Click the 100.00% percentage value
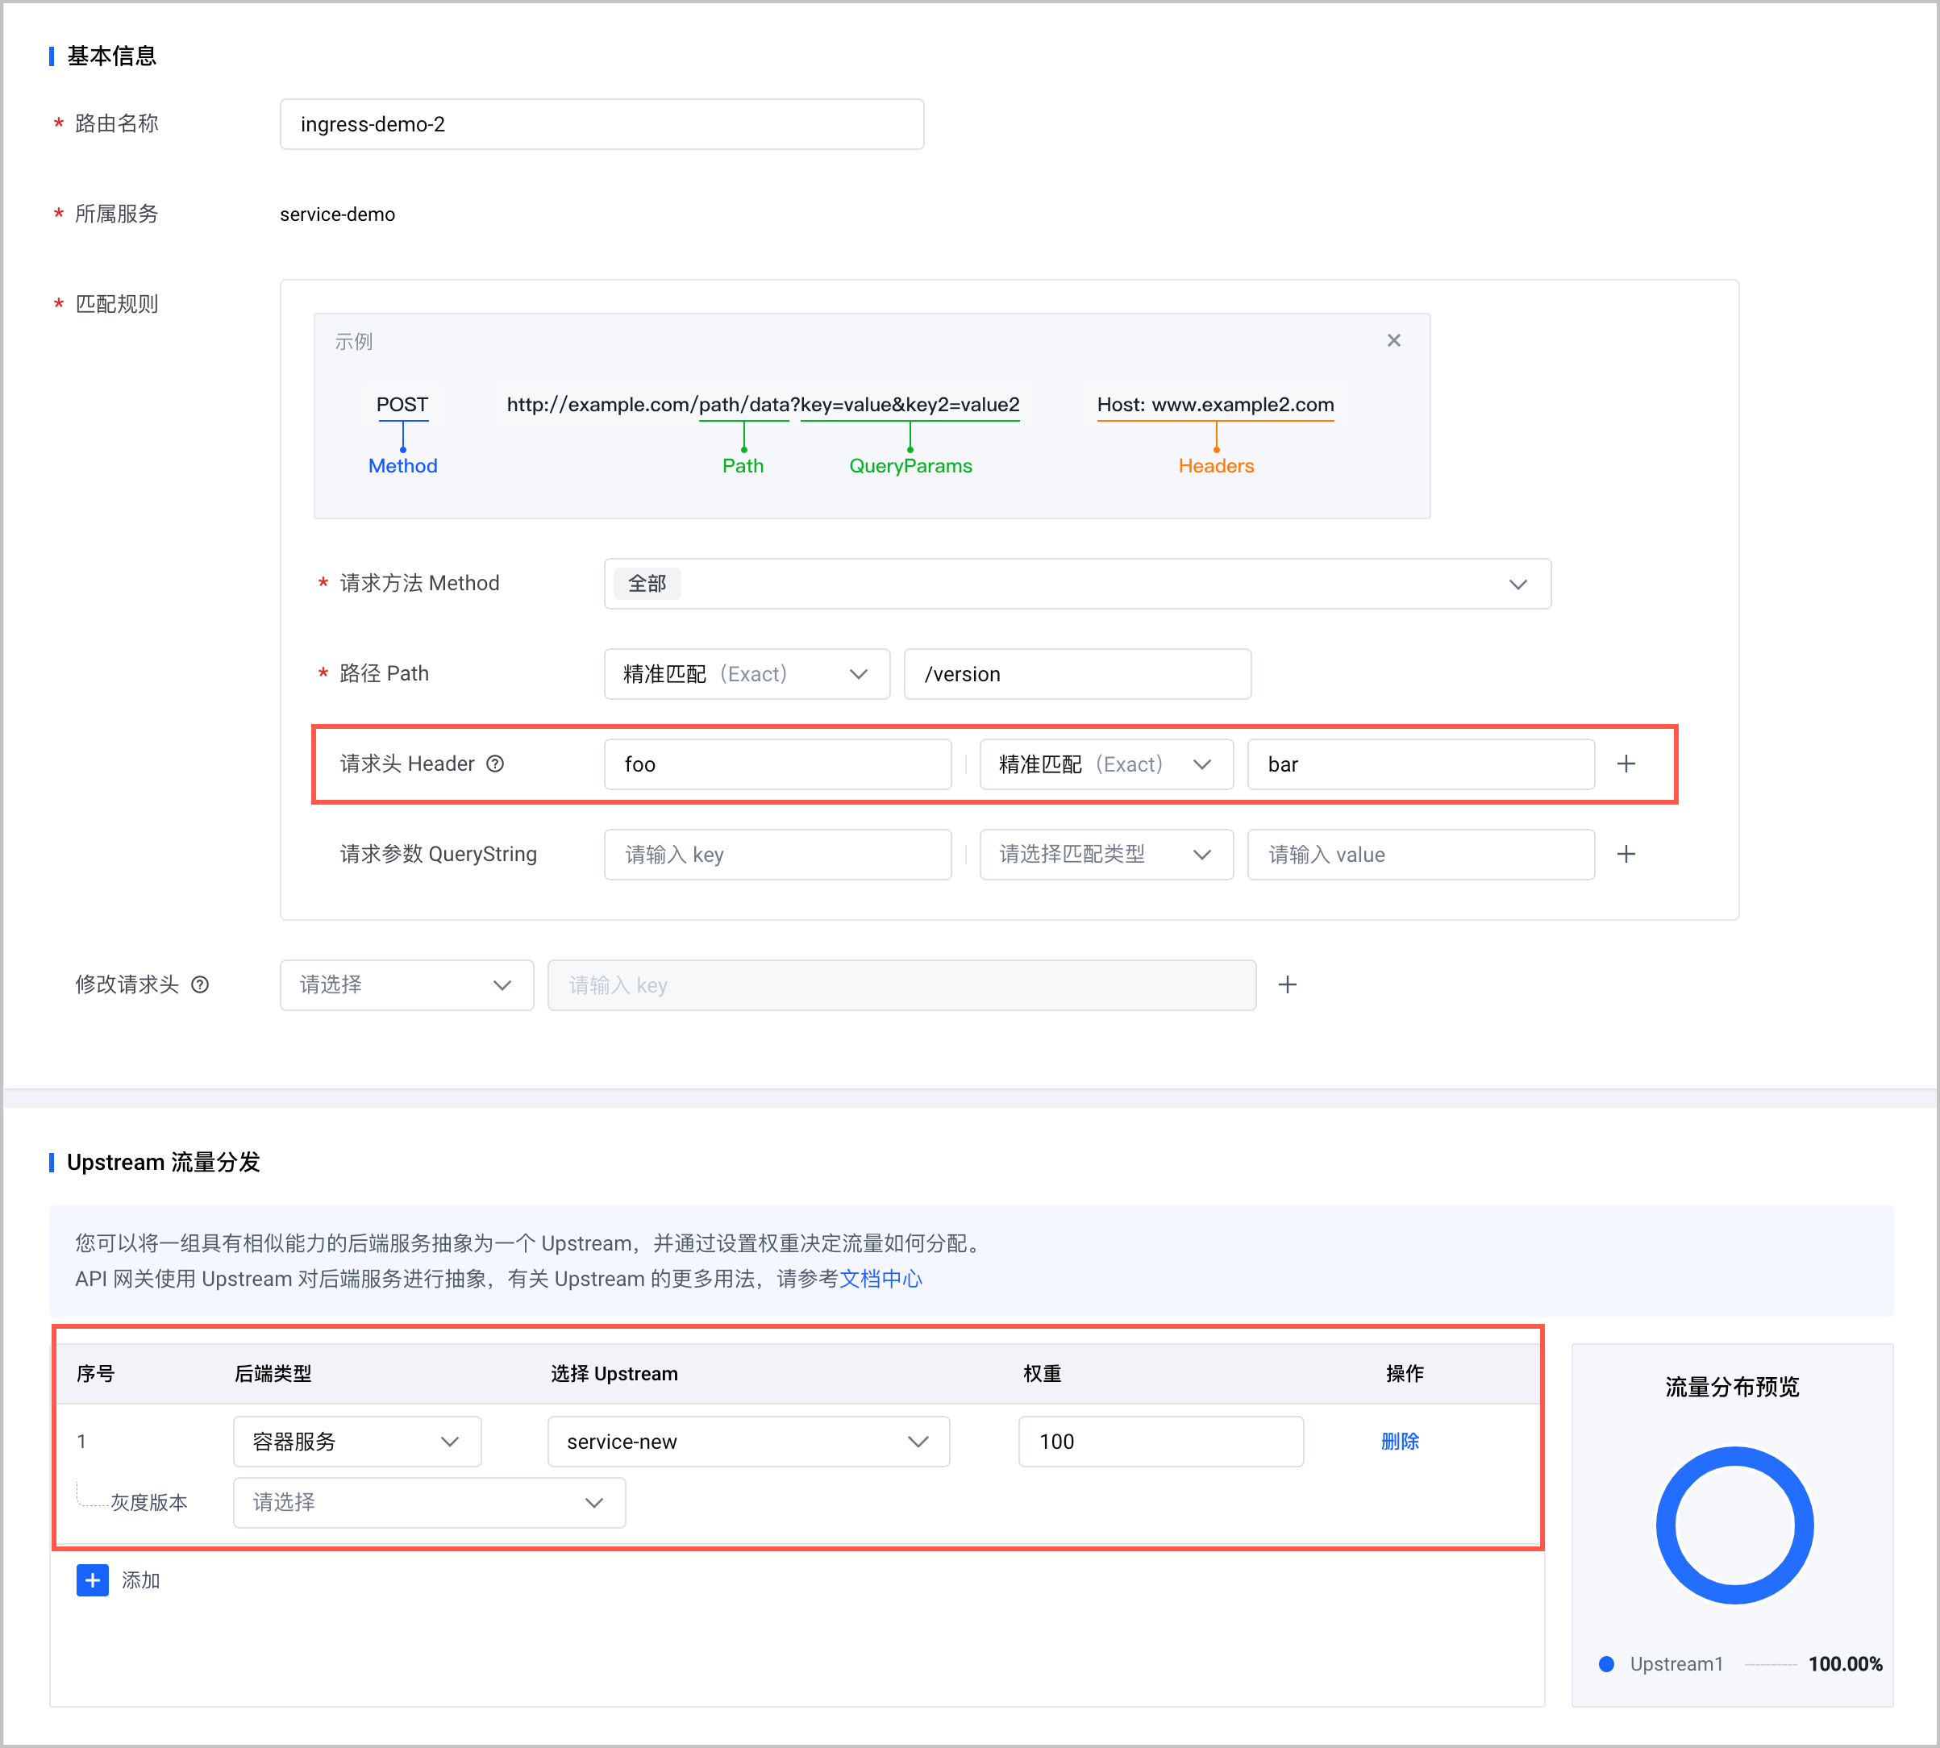Screen dimensions: 1940x1748 pyautogui.click(x=1845, y=1663)
